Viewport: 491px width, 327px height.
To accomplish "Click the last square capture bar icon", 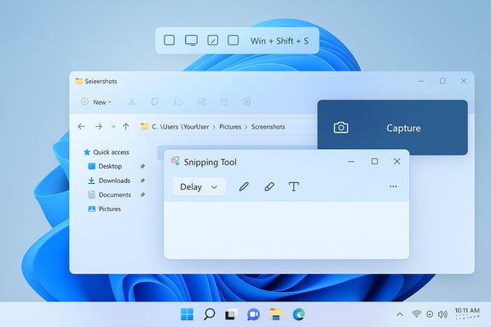I will [x=233, y=40].
